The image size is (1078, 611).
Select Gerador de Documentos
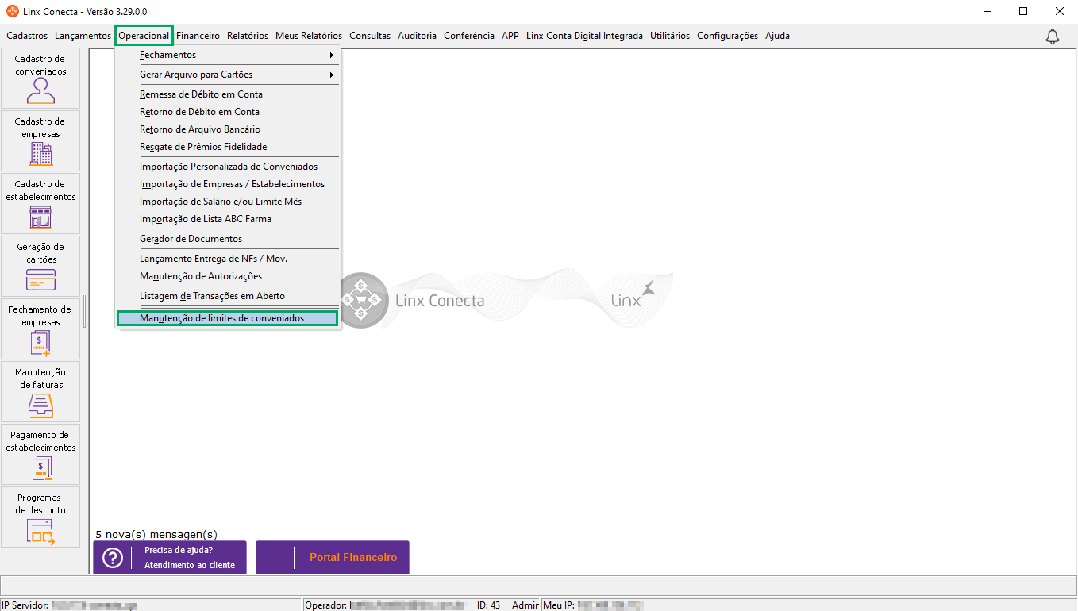coord(228,239)
